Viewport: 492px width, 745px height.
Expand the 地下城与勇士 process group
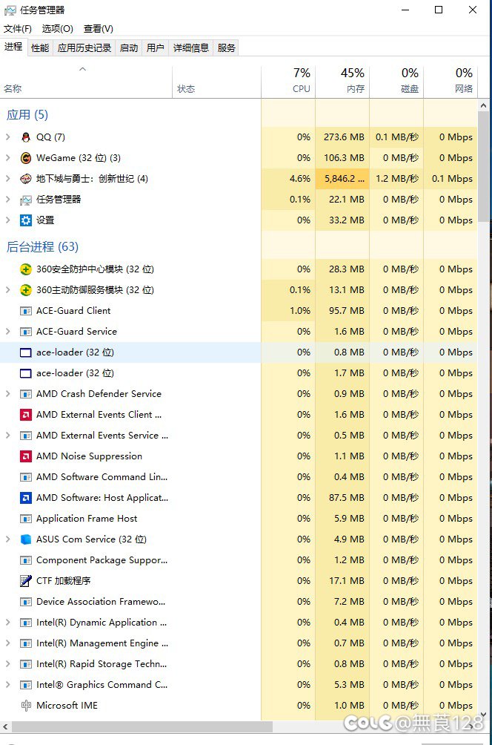click(x=7, y=179)
